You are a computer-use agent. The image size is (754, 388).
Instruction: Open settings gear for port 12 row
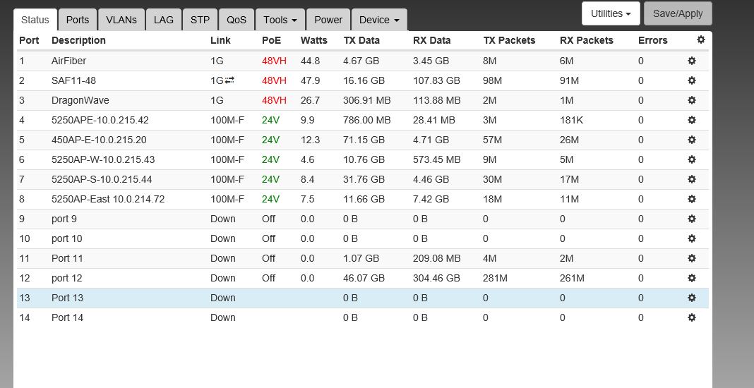click(x=692, y=279)
